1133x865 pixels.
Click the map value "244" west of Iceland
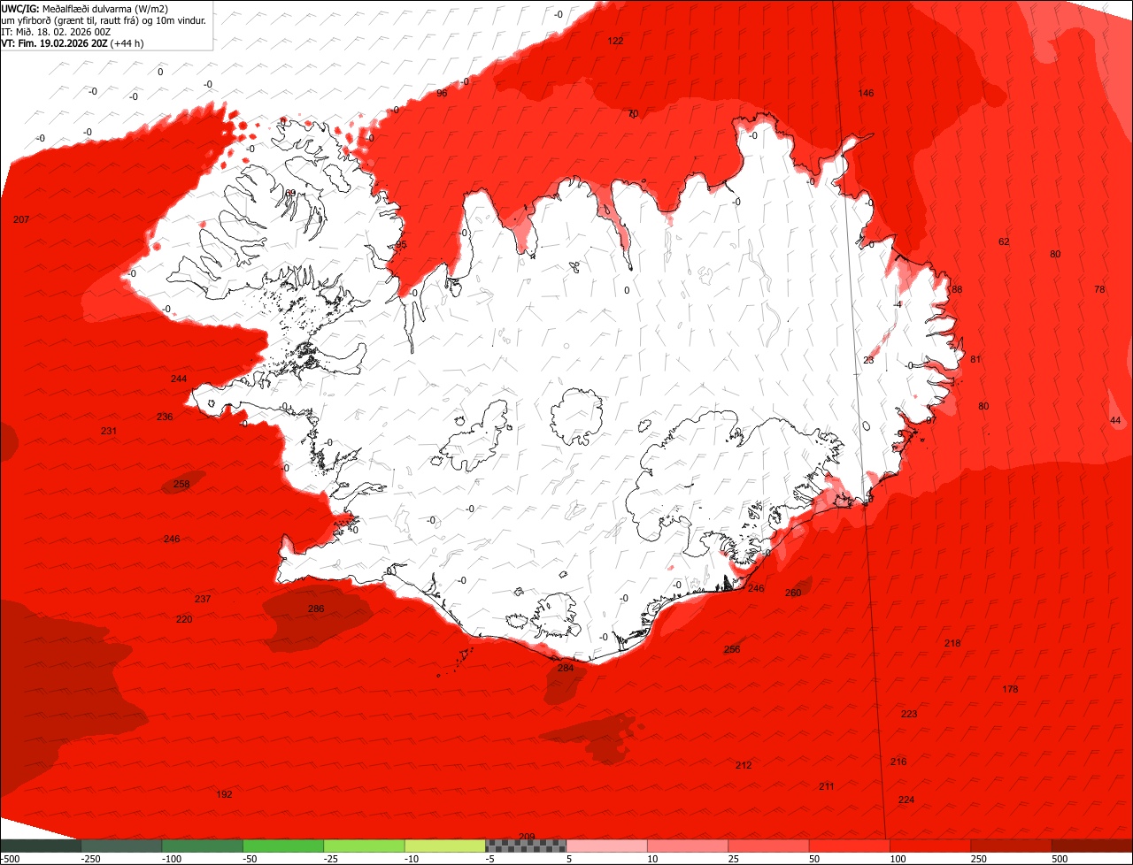179,379
